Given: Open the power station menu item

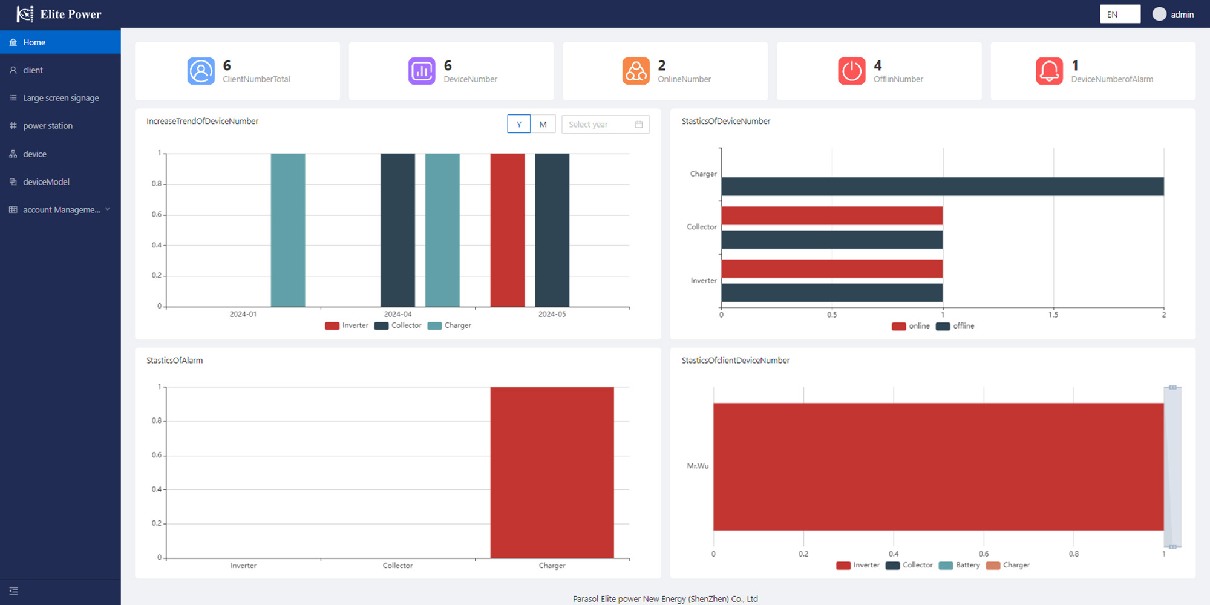Looking at the screenshot, I should click(x=48, y=126).
